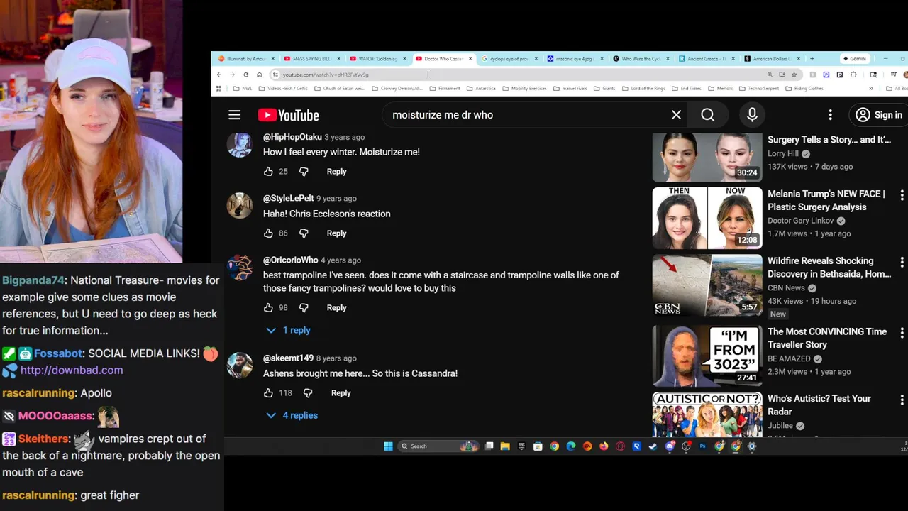Viewport: 908px width, 511px height.
Task: Like the @akeemt149 comment
Action: click(268, 393)
